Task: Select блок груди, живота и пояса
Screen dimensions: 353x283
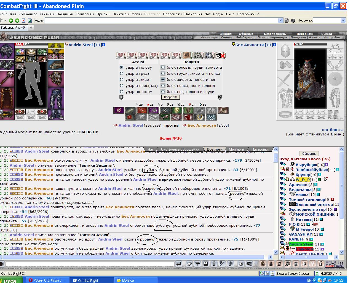Action: [163, 73]
